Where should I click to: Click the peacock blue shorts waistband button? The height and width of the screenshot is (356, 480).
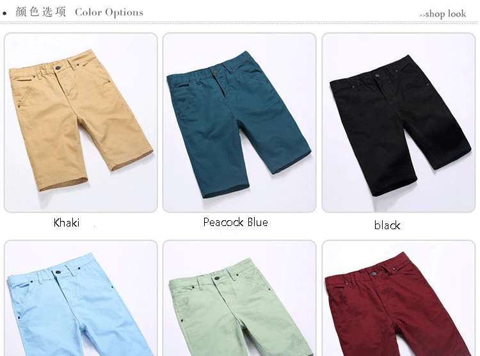(216, 71)
